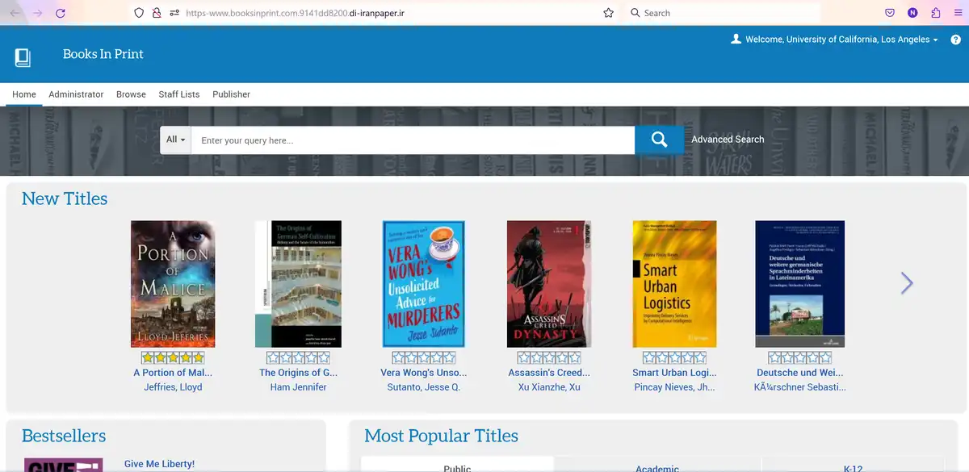Rate Deutsche und Wei... using its stars
Screen dimensions: 969x472
(x=799, y=357)
